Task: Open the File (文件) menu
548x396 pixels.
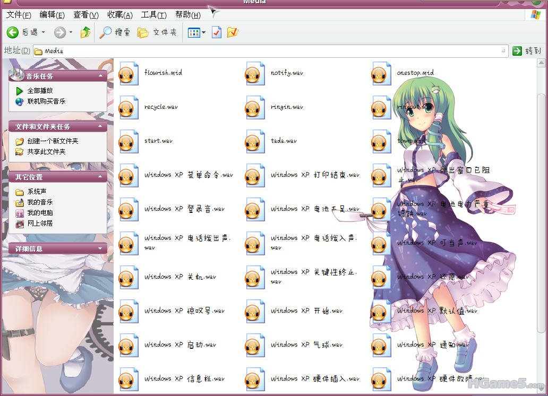Action: tap(18, 15)
